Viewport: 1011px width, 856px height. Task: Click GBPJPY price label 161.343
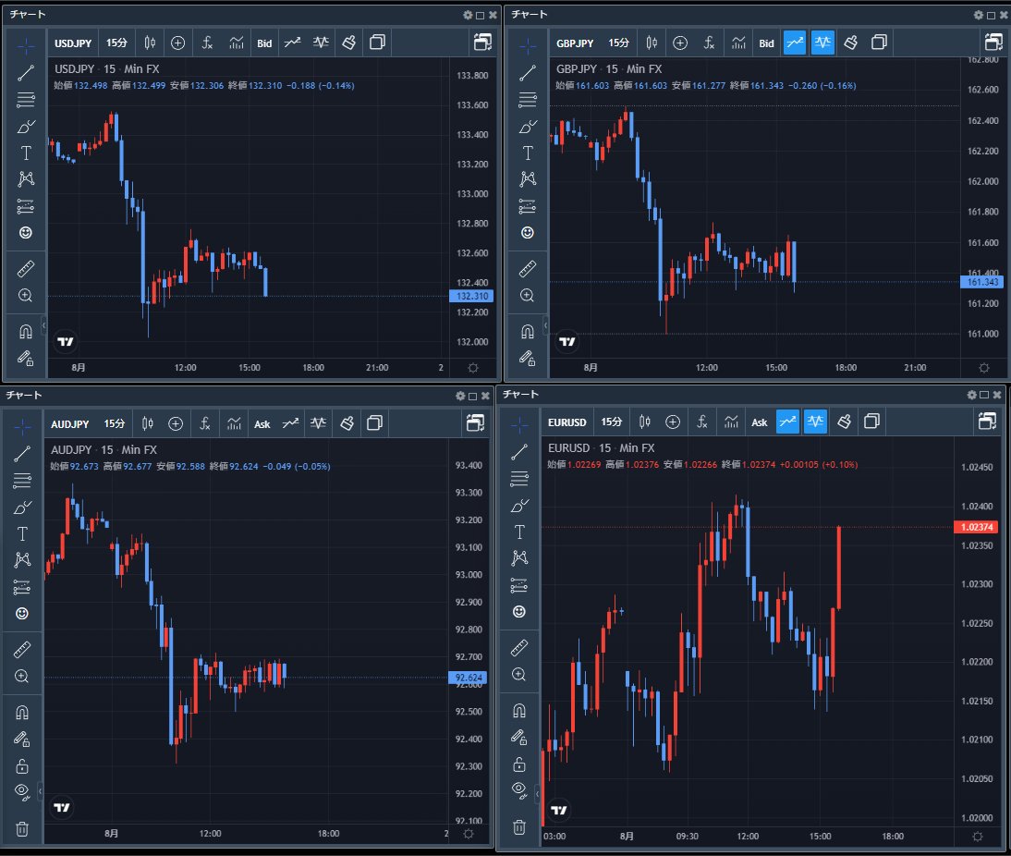[x=982, y=282]
